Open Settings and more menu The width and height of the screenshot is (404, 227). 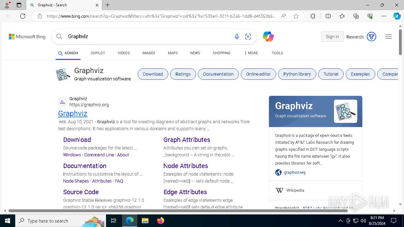[x=384, y=16]
